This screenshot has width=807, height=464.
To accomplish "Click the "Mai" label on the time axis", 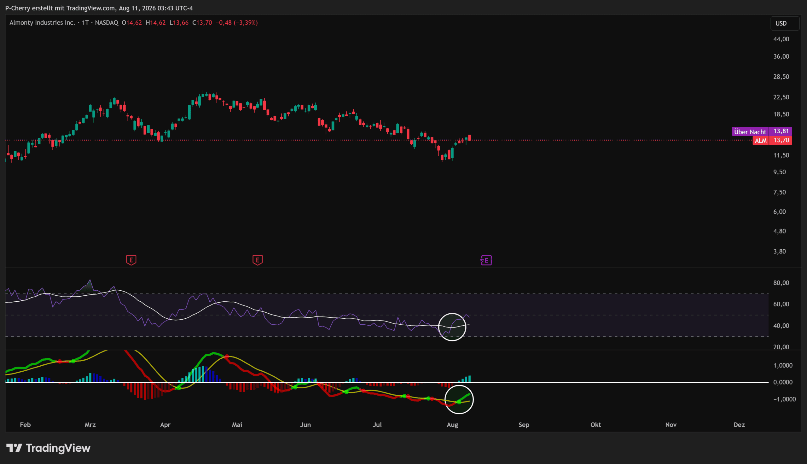I will (x=237, y=425).
